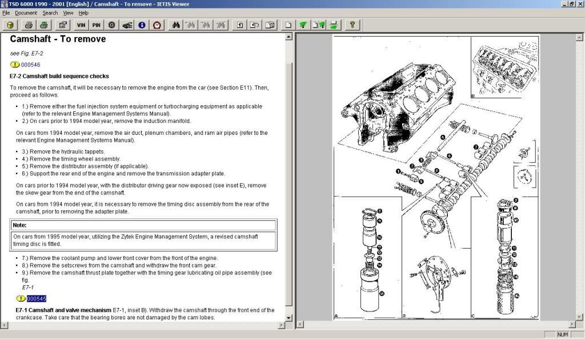The image size is (585, 340).
Task: Click the yellow question mark help icon
Action: (x=352, y=25)
